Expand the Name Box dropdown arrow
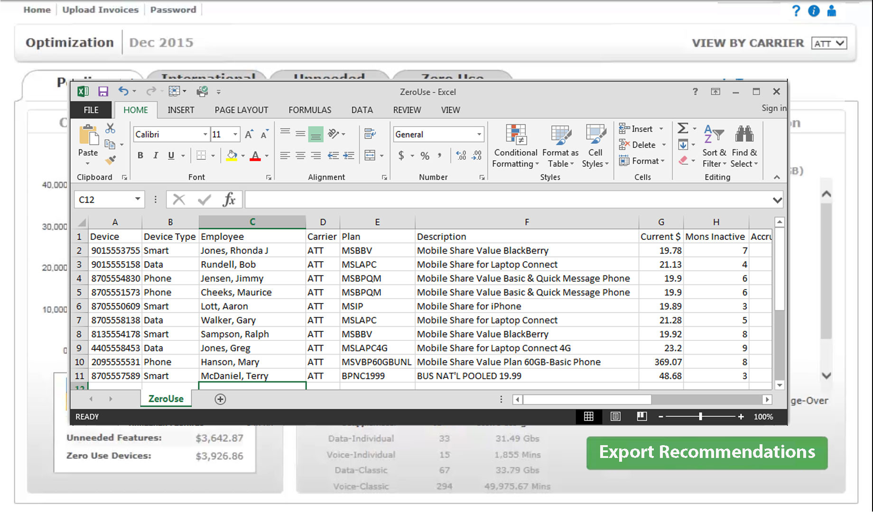 (138, 199)
